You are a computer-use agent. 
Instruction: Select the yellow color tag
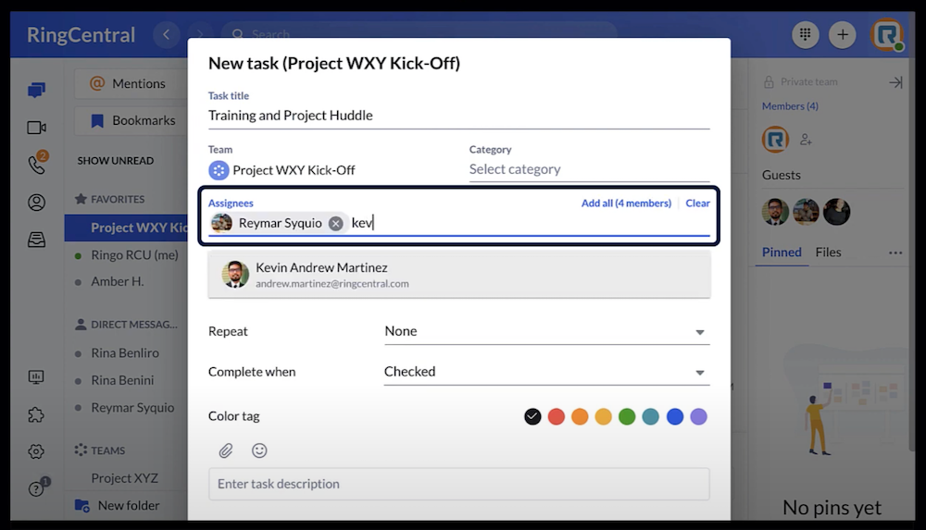point(603,416)
